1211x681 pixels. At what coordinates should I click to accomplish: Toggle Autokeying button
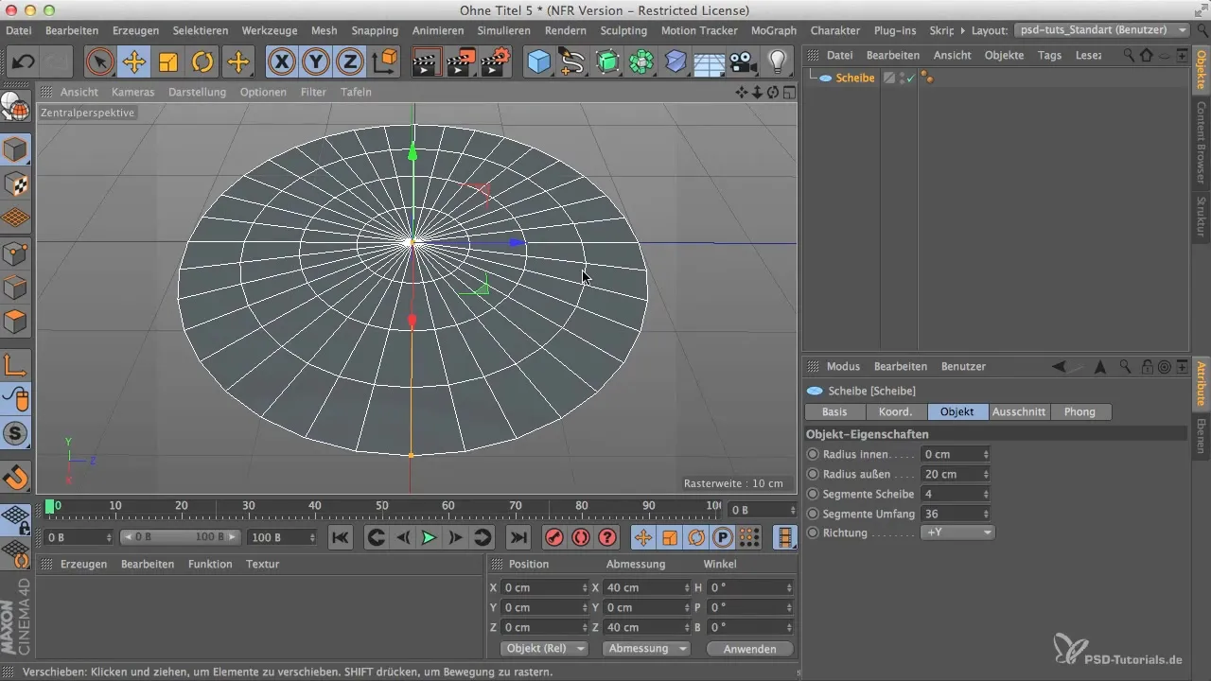pos(580,537)
